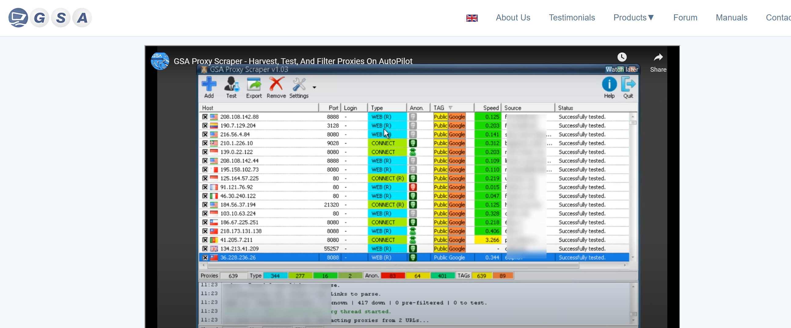
Task: Sort by the Host column header
Action: tap(259, 108)
